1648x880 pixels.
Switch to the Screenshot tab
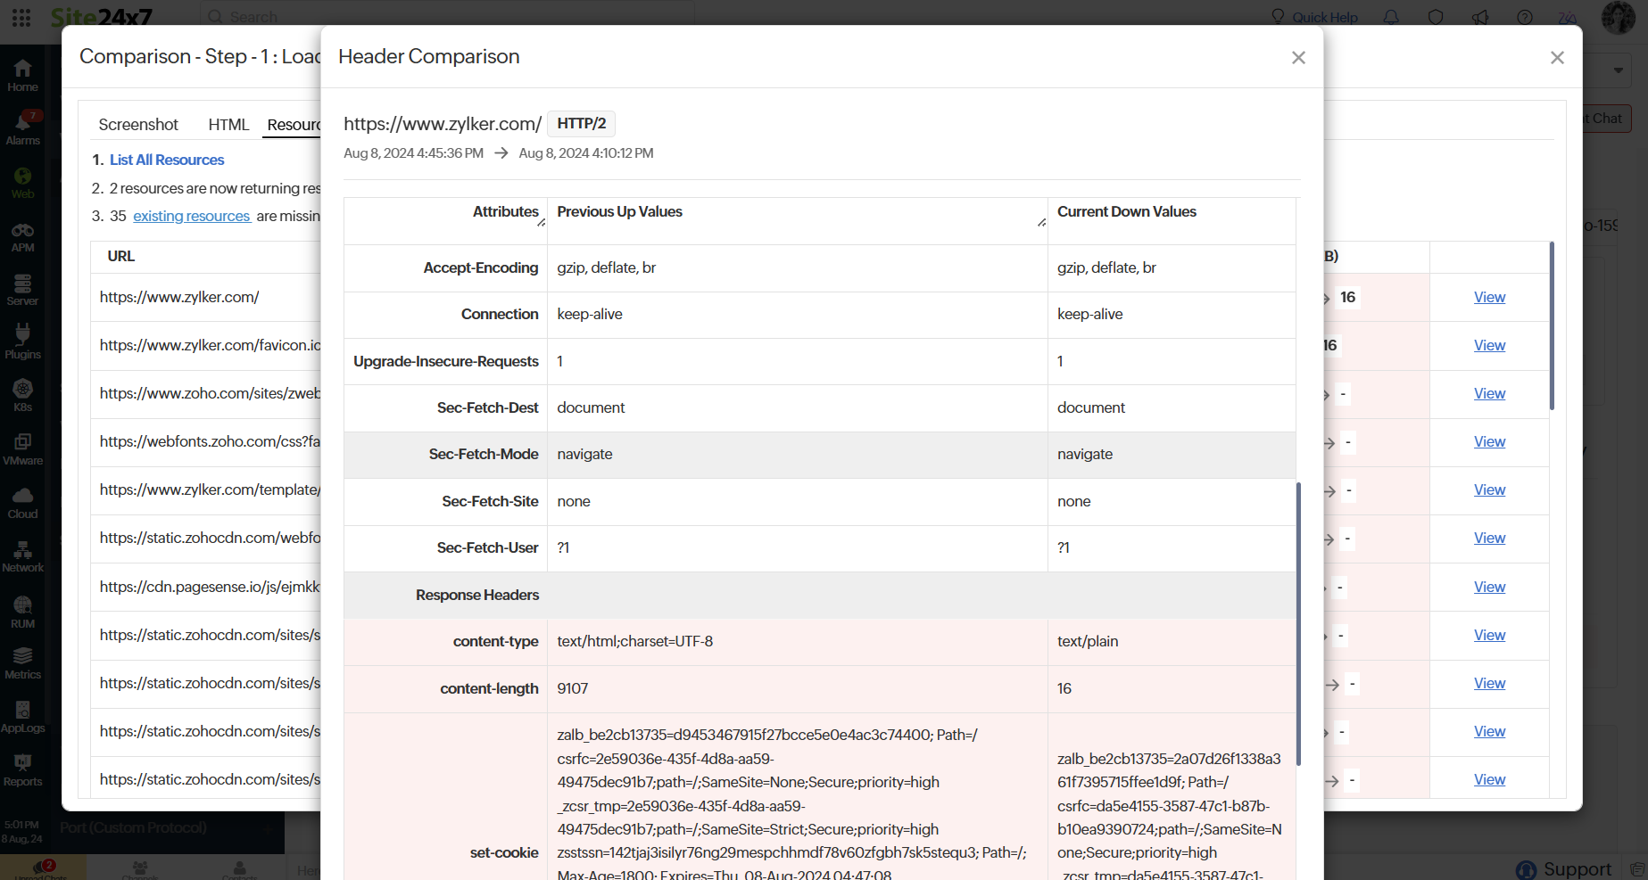click(138, 124)
